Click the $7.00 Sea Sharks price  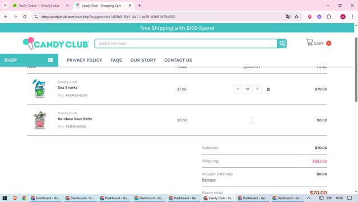click(x=182, y=89)
